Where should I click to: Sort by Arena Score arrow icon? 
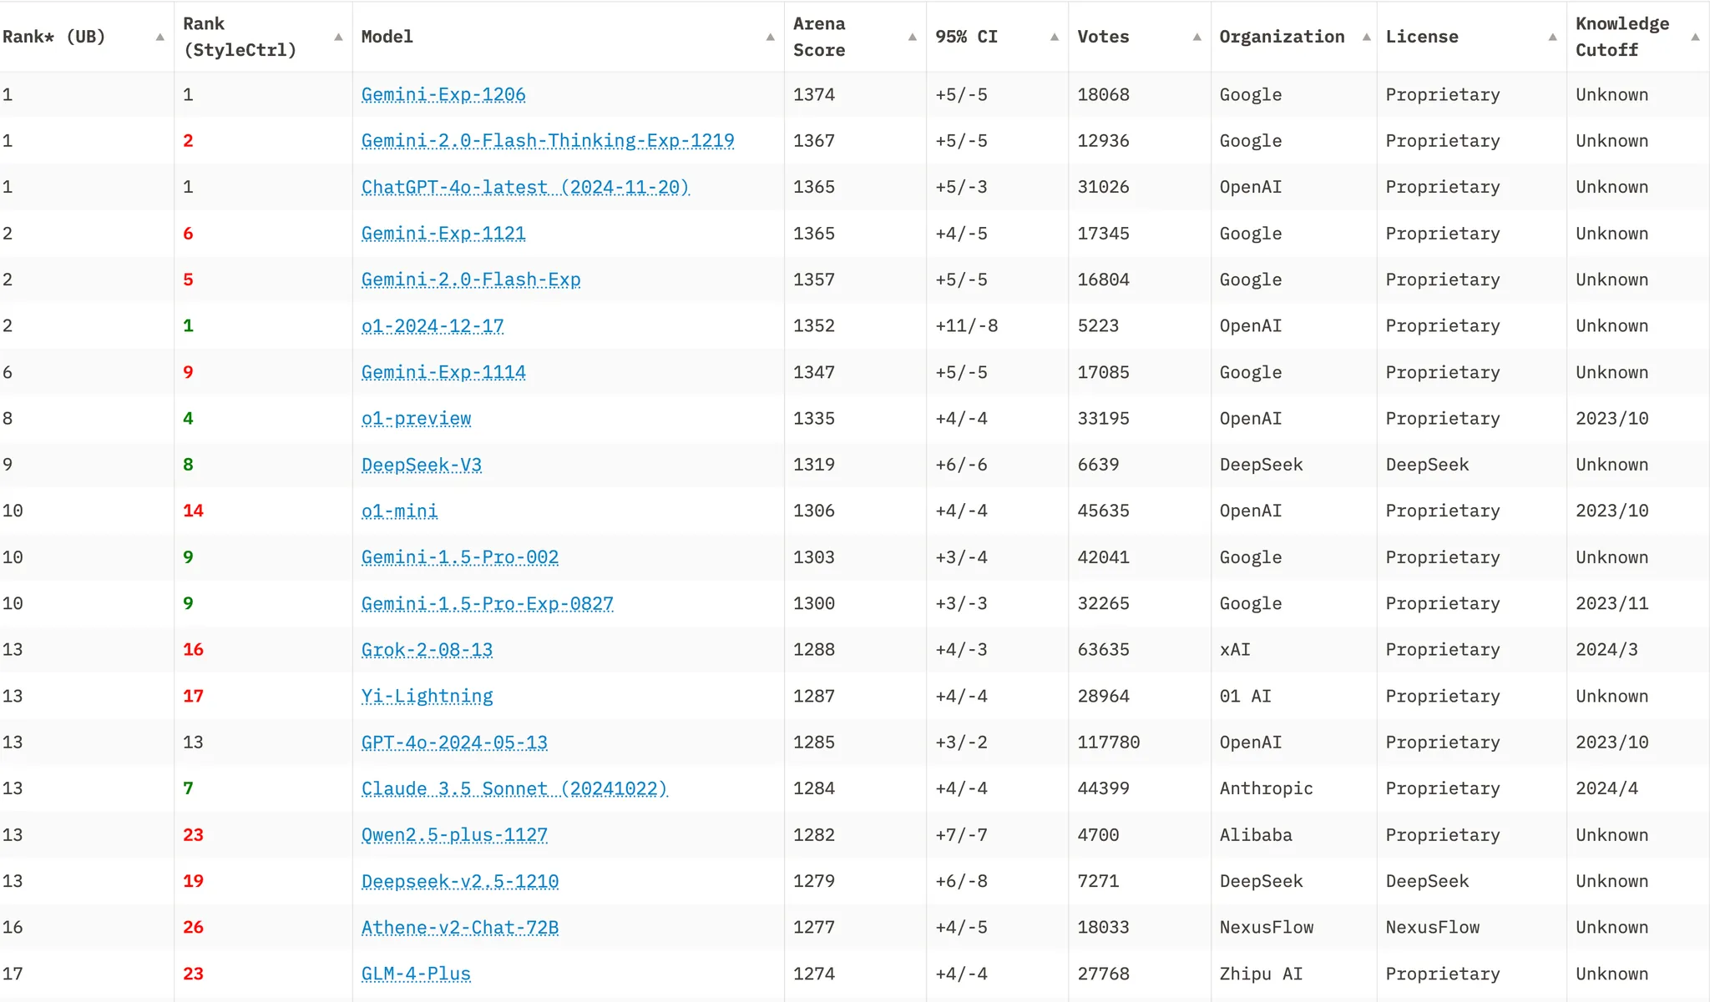[x=912, y=38]
